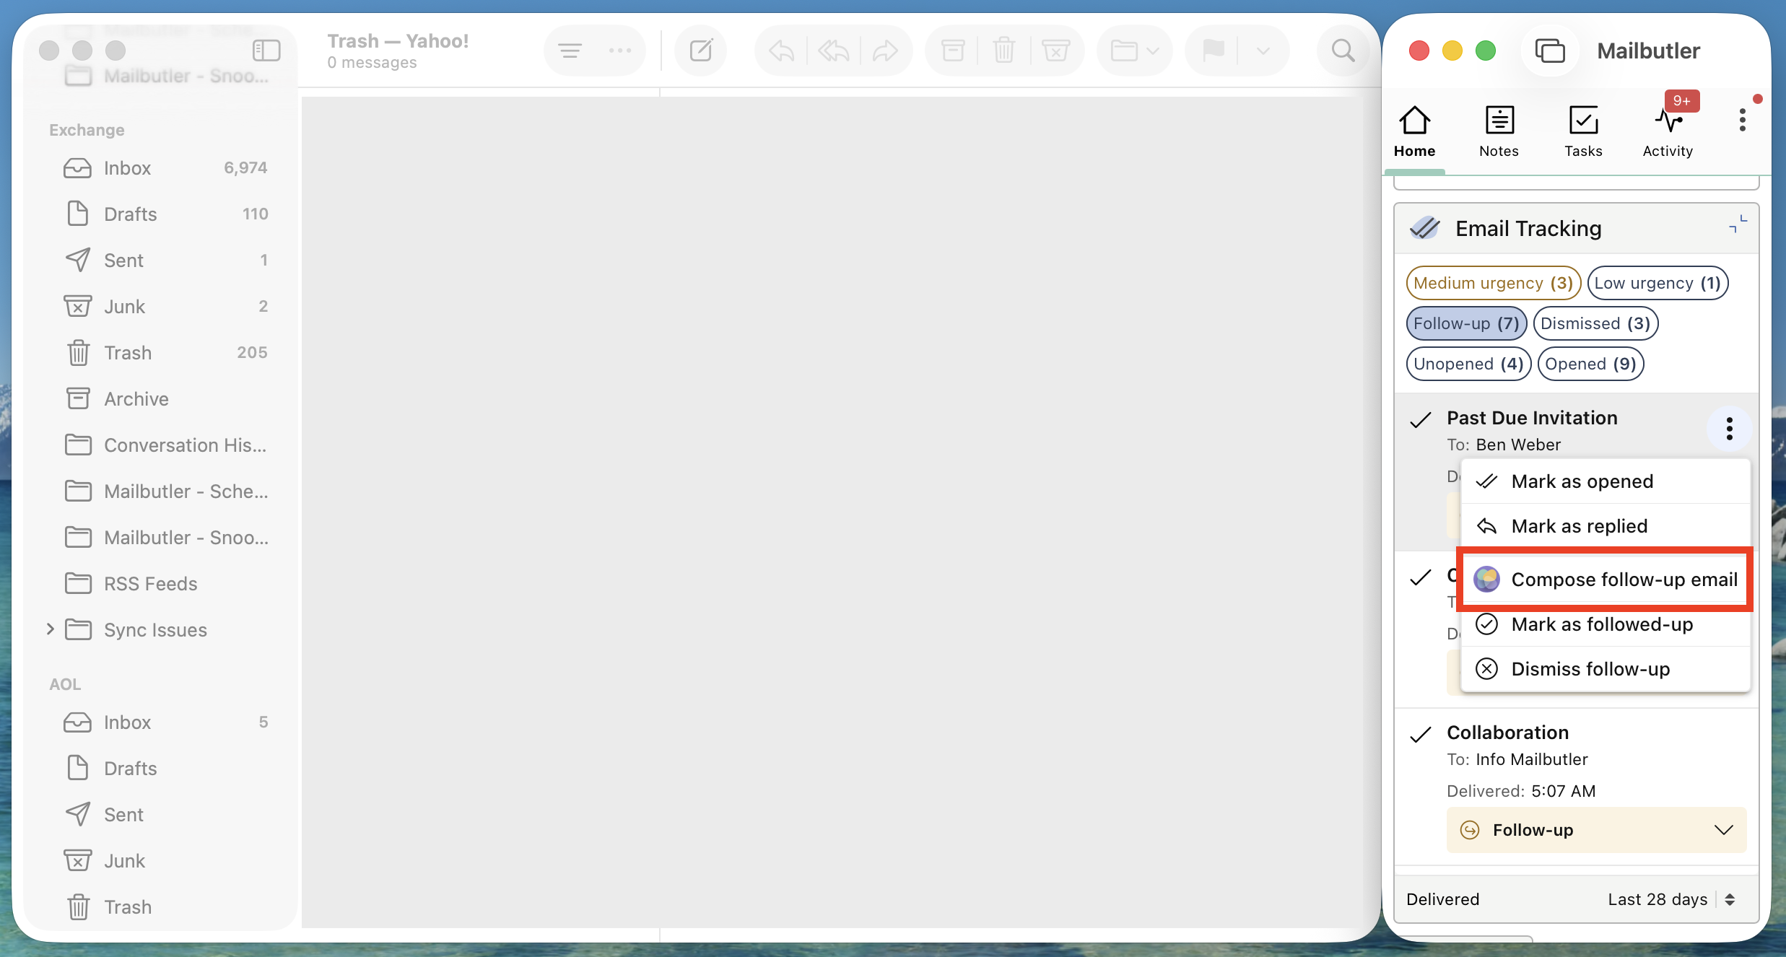1786x957 pixels.
Task: Click the AOL account header
Action: pyautogui.click(x=65, y=684)
